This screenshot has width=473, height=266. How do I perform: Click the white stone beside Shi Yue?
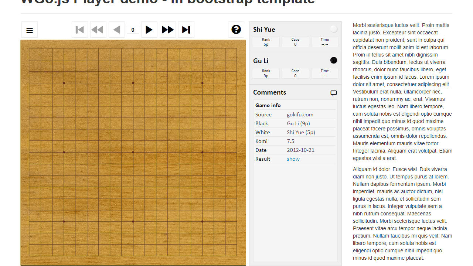click(x=334, y=29)
